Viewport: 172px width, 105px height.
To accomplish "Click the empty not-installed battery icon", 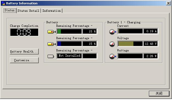I will point(51,56).
